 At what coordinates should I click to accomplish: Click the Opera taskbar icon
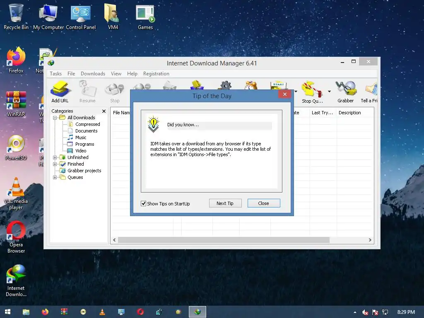140,312
